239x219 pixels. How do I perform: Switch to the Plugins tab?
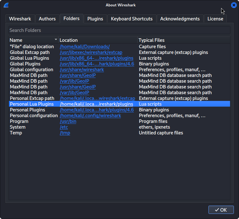pyautogui.click(x=95, y=19)
